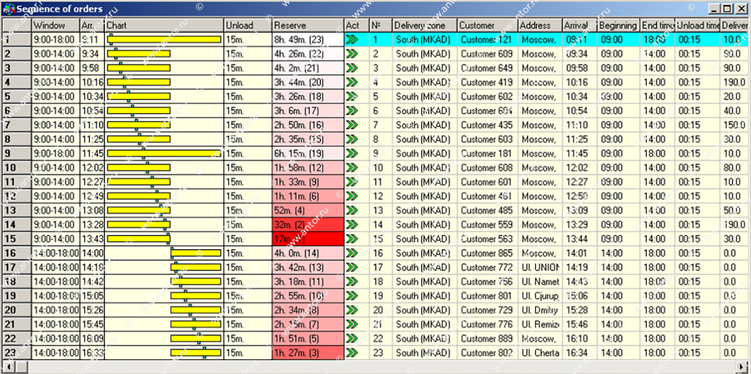The image size is (751, 374).
Task: Click the green Act arrow for order 13
Action: click(352, 210)
